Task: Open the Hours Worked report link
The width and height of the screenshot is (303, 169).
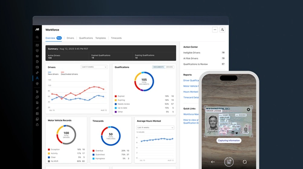Action: [191, 92]
